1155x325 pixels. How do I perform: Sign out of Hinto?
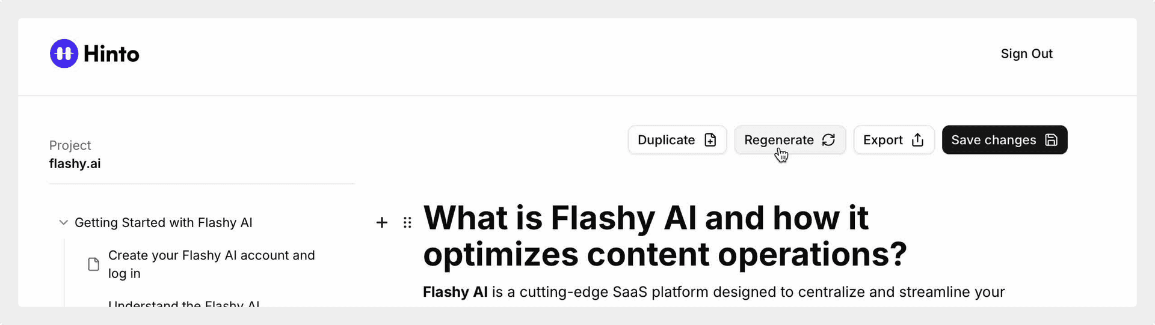click(1026, 53)
